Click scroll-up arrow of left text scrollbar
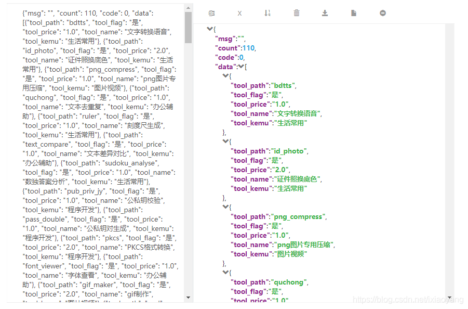The width and height of the screenshot is (468, 309). (x=188, y=8)
